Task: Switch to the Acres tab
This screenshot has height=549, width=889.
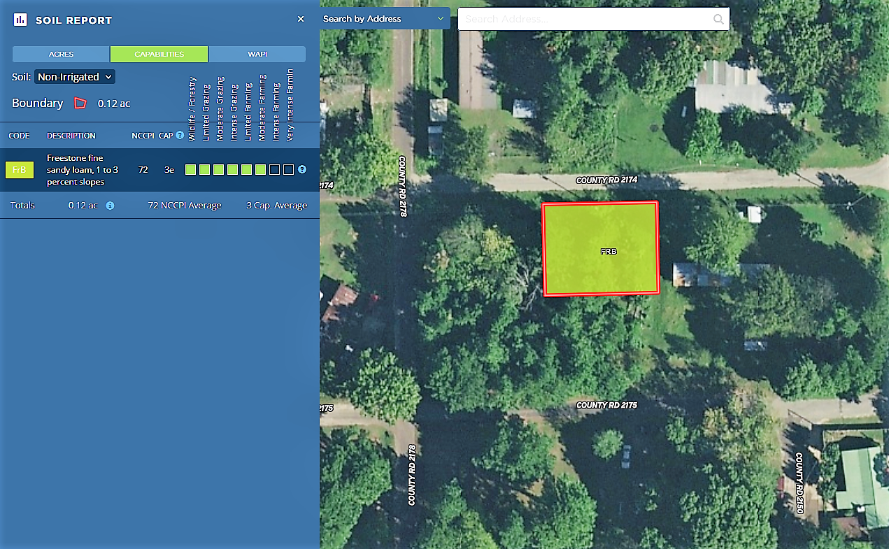Action: click(x=61, y=55)
